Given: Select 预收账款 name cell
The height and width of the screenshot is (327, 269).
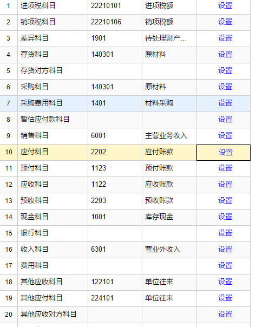Looking at the screenshot, I should 169,201.
